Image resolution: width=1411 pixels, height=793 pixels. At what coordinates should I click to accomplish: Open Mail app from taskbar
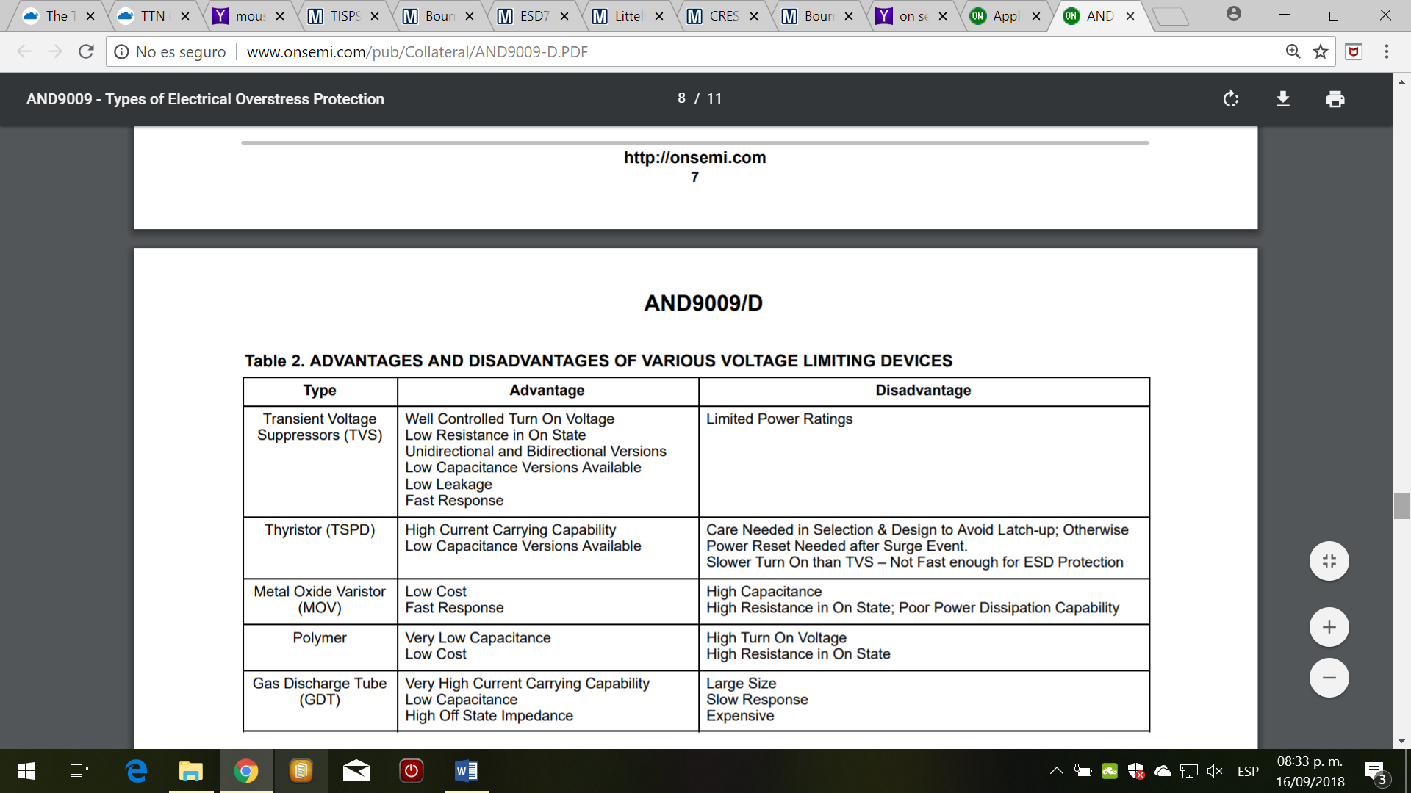pos(356,771)
